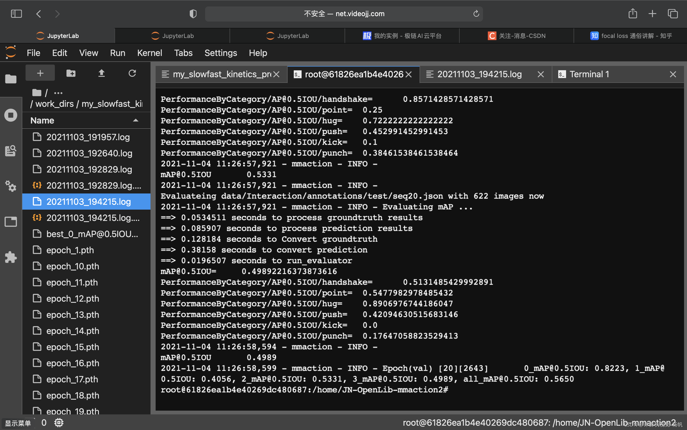Click the New Launcher plus button

click(40, 73)
